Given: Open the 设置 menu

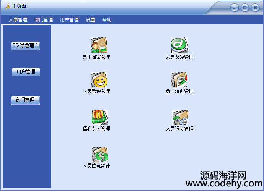Looking at the screenshot, I should tap(90, 19).
